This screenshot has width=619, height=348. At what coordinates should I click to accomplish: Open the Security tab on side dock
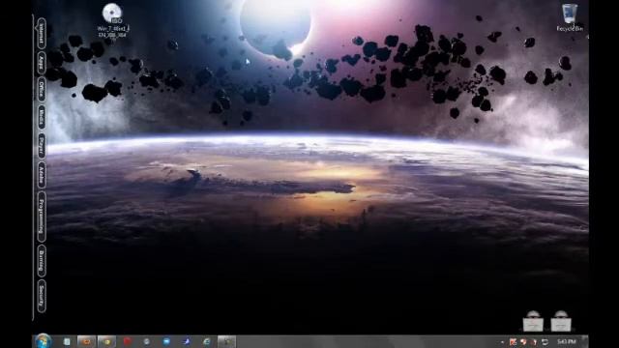tap(41, 297)
